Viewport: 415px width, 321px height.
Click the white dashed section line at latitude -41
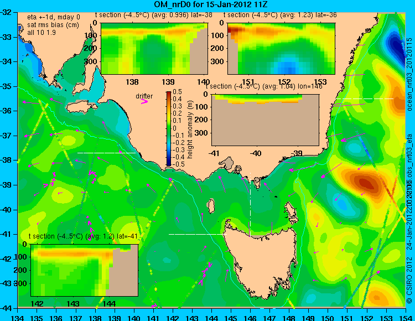198,234
